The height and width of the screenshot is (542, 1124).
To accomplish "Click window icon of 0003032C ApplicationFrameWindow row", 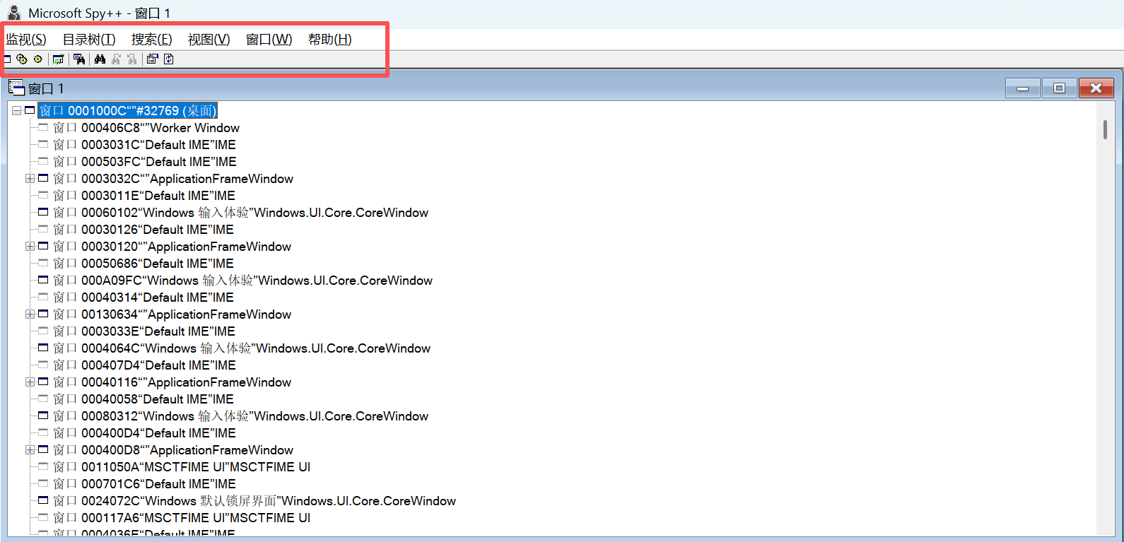I will tap(43, 178).
